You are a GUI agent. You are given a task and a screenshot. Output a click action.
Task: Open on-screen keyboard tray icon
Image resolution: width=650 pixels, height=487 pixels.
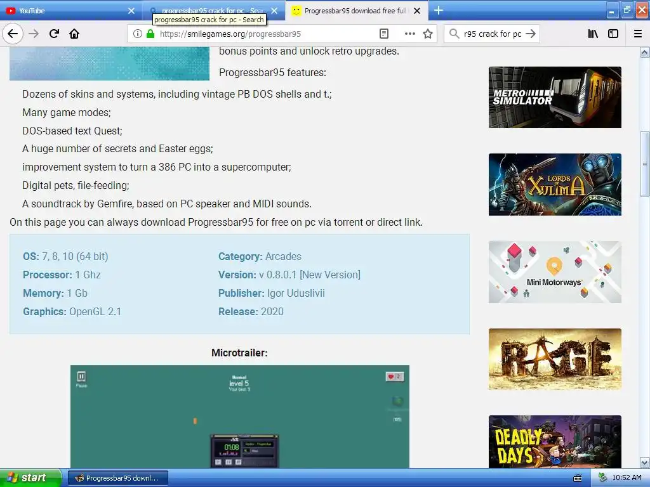pyautogui.click(x=578, y=478)
